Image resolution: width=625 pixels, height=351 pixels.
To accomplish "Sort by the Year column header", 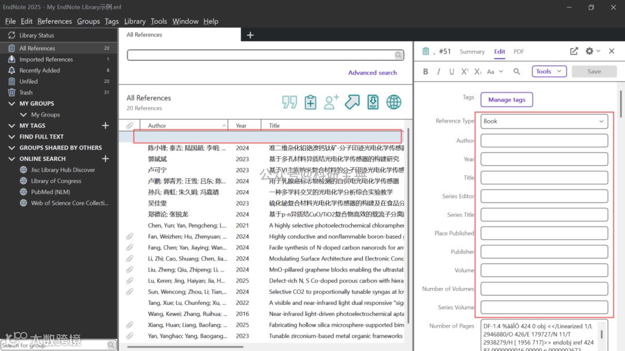I will (x=244, y=125).
